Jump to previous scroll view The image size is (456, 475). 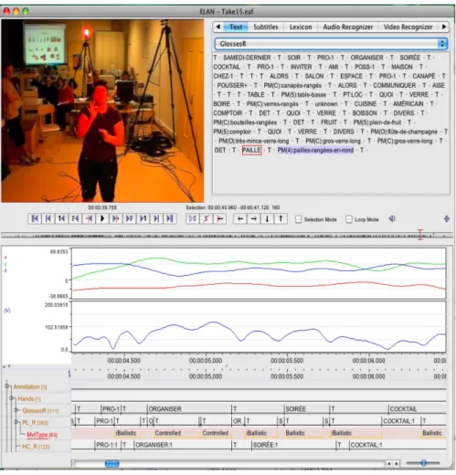click(x=48, y=218)
